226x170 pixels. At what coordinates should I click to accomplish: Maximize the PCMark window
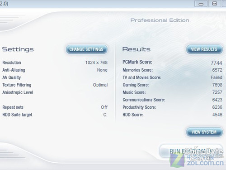(x=215, y=4)
